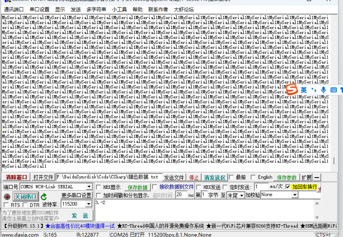
Task: Open the COM26 port number dropdown
Action: pos(89,187)
